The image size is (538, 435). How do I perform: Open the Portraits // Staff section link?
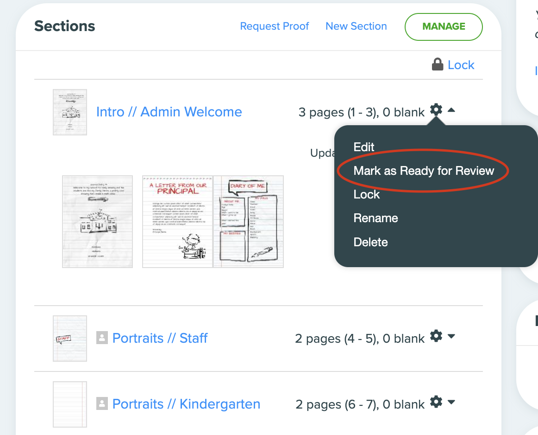click(x=160, y=338)
